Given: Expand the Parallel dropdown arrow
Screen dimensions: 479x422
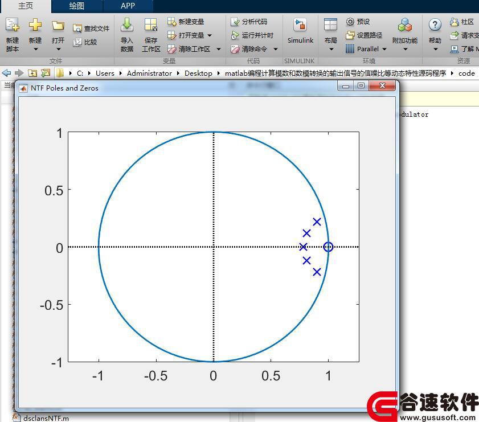Looking at the screenshot, I should 384,49.
